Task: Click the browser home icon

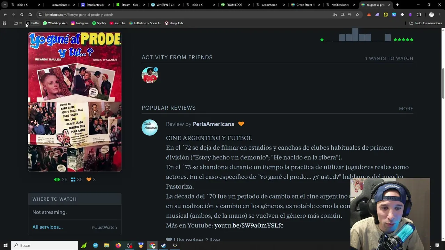Action: click(x=30, y=15)
